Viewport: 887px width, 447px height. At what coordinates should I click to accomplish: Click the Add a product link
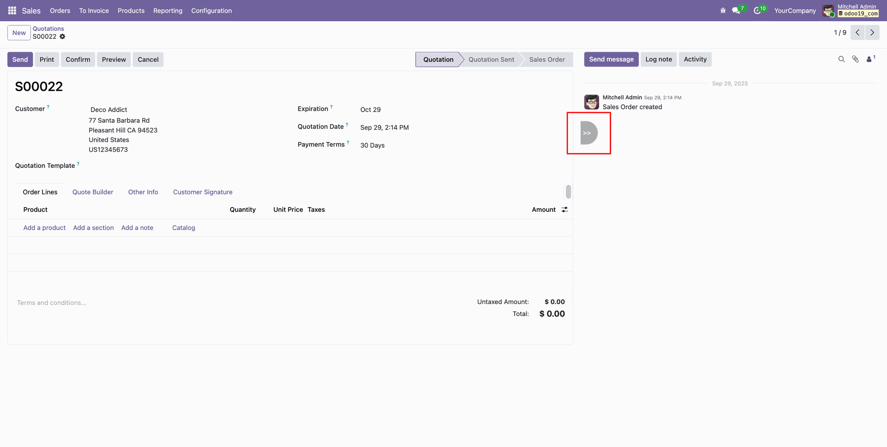click(44, 228)
